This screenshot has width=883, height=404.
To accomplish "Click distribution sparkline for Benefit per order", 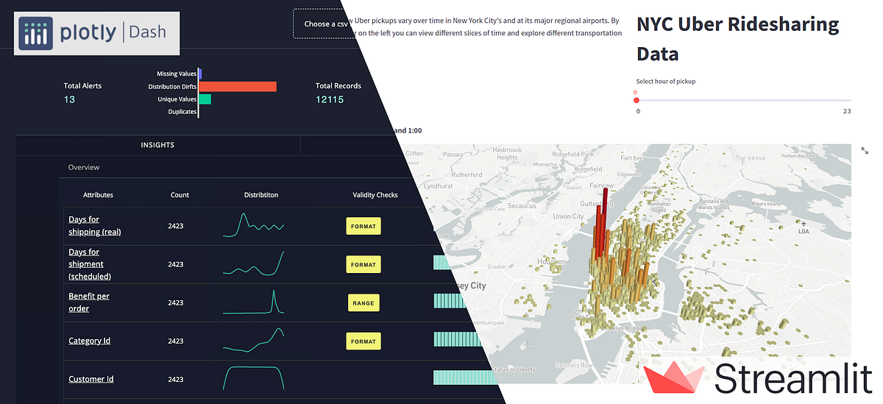I will click(253, 302).
